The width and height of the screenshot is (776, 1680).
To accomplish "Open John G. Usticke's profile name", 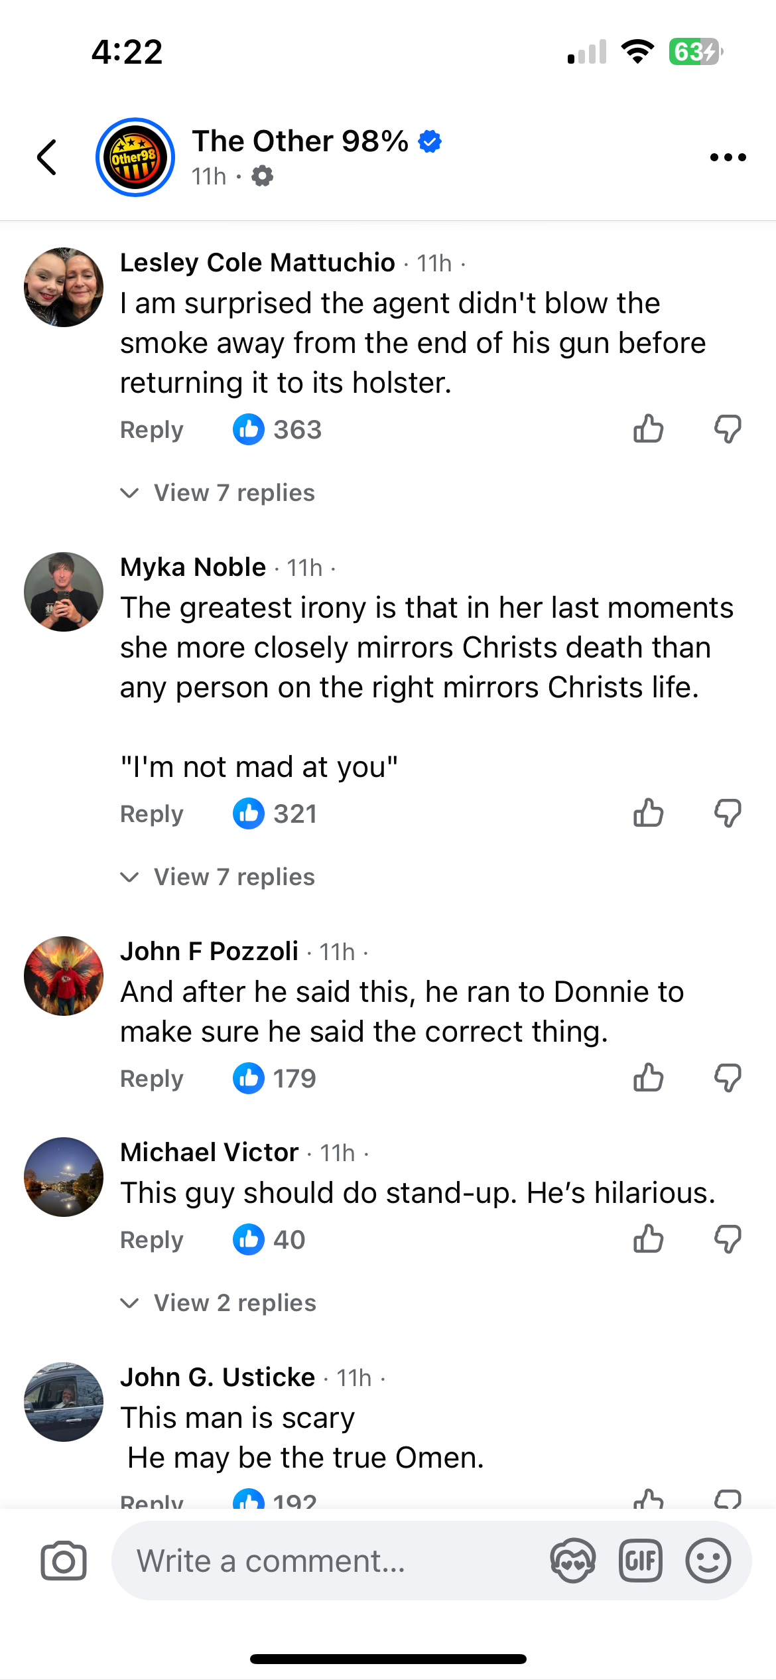I will click(218, 1377).
